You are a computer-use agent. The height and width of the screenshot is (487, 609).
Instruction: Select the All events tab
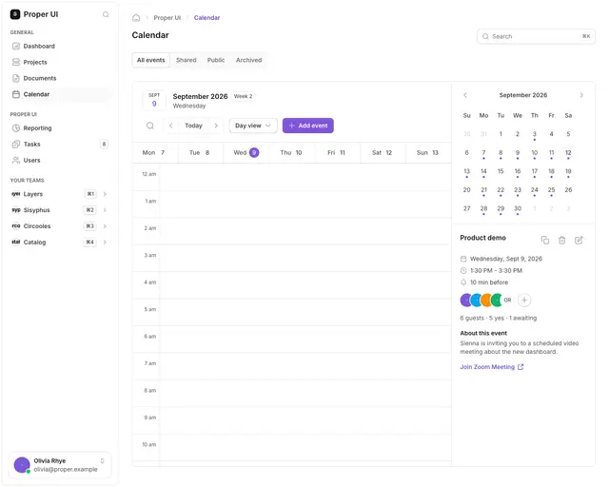(151, 60)
